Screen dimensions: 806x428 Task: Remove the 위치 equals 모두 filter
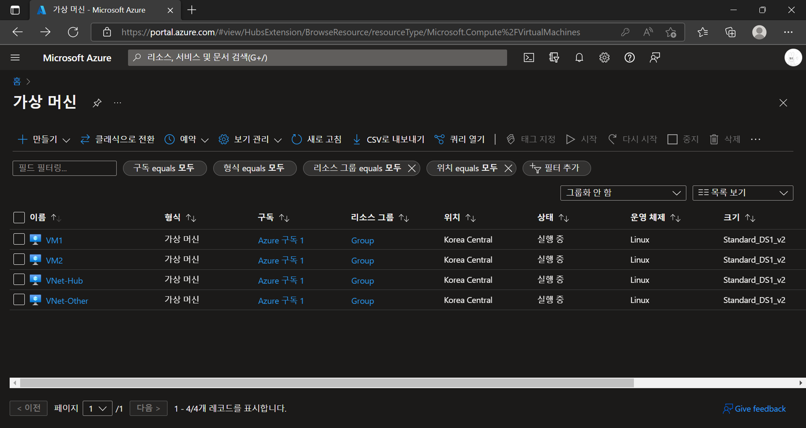click(508, 168)
